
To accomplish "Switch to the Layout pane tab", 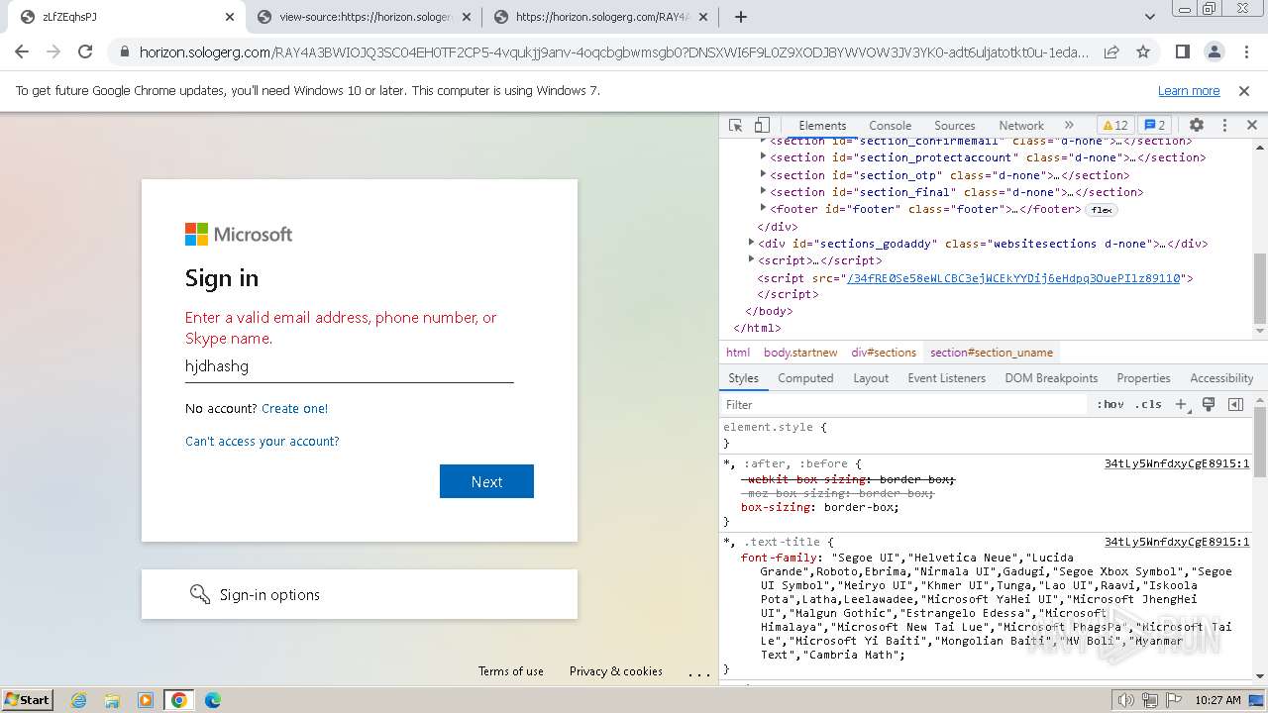I will click(871, 378).
